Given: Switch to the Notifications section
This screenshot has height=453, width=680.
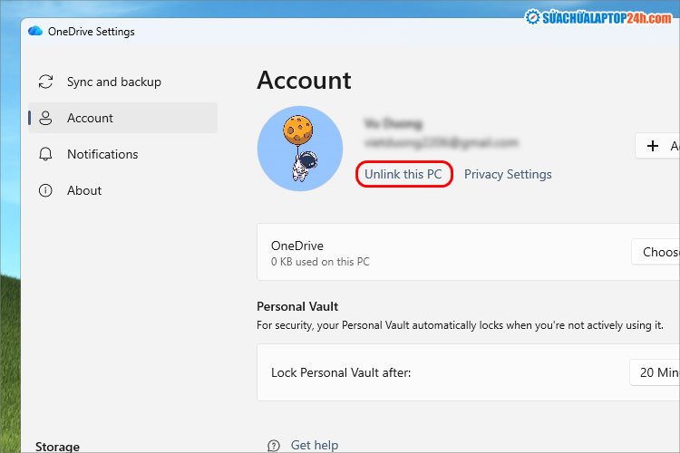Looking at the screenshot, I should pyautogui.click(x=102, y=155).
